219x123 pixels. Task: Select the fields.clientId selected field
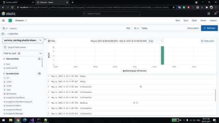pos(12,68)
